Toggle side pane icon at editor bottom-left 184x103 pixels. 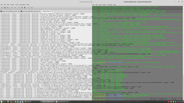(2, 99)
